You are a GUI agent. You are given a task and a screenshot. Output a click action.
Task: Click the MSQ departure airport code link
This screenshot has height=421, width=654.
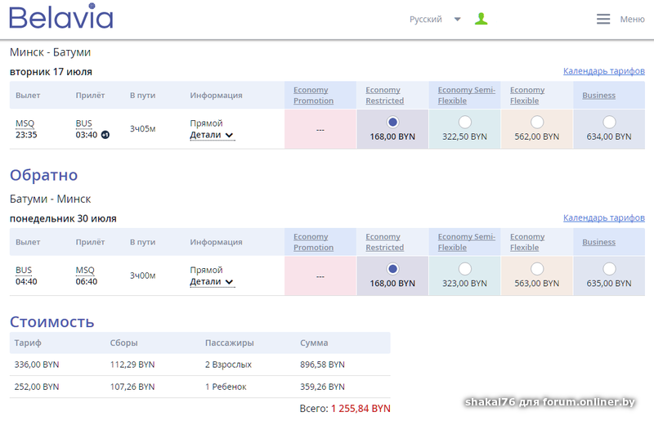coord(25,123)
